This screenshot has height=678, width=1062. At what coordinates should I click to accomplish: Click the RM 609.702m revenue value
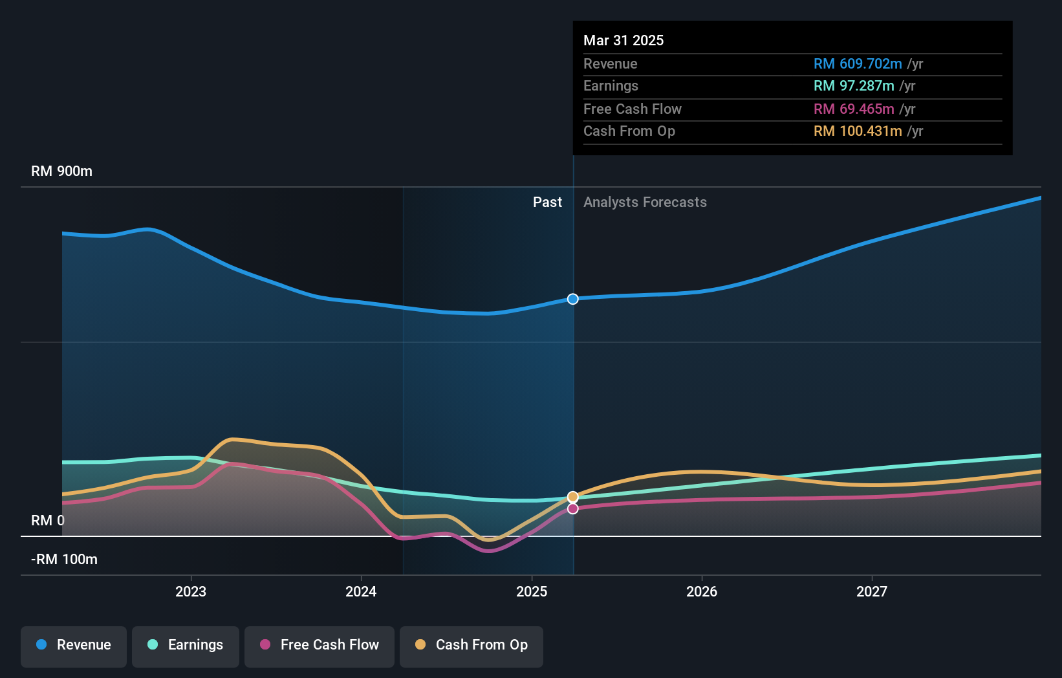tap(858, 63)
